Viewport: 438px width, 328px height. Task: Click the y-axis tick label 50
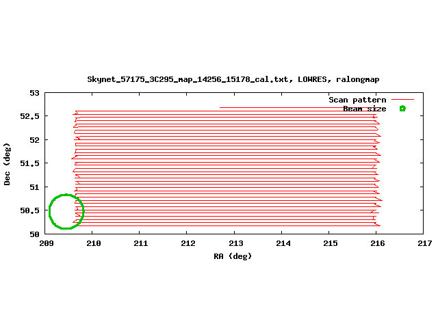(35, 234)
